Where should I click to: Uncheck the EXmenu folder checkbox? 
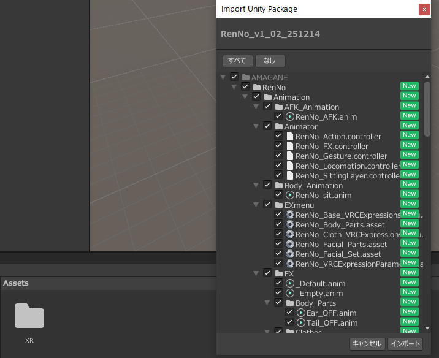267,204
